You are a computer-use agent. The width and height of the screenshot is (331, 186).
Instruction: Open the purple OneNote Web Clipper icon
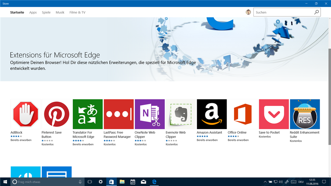point(150,114)
